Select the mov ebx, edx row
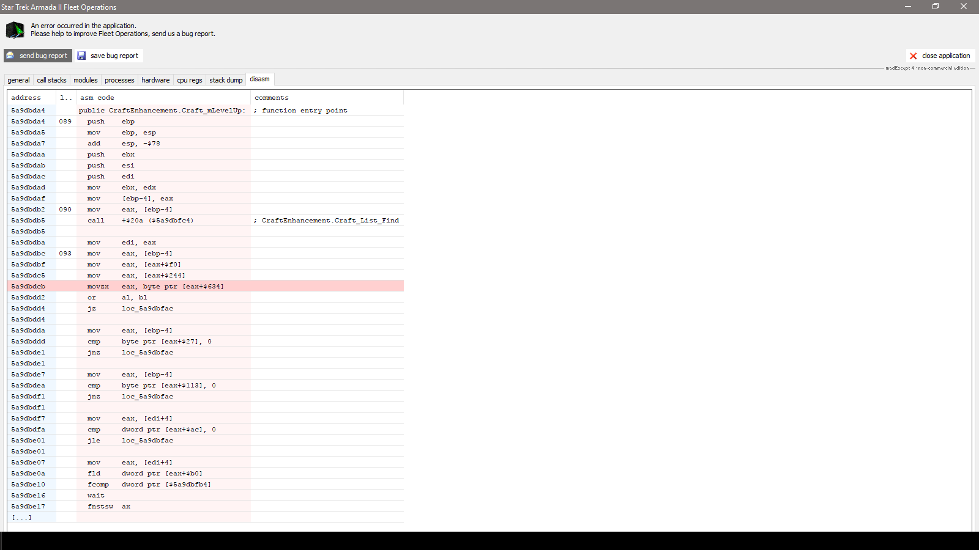This screenshot has width=979, height=550. [206, 188]
